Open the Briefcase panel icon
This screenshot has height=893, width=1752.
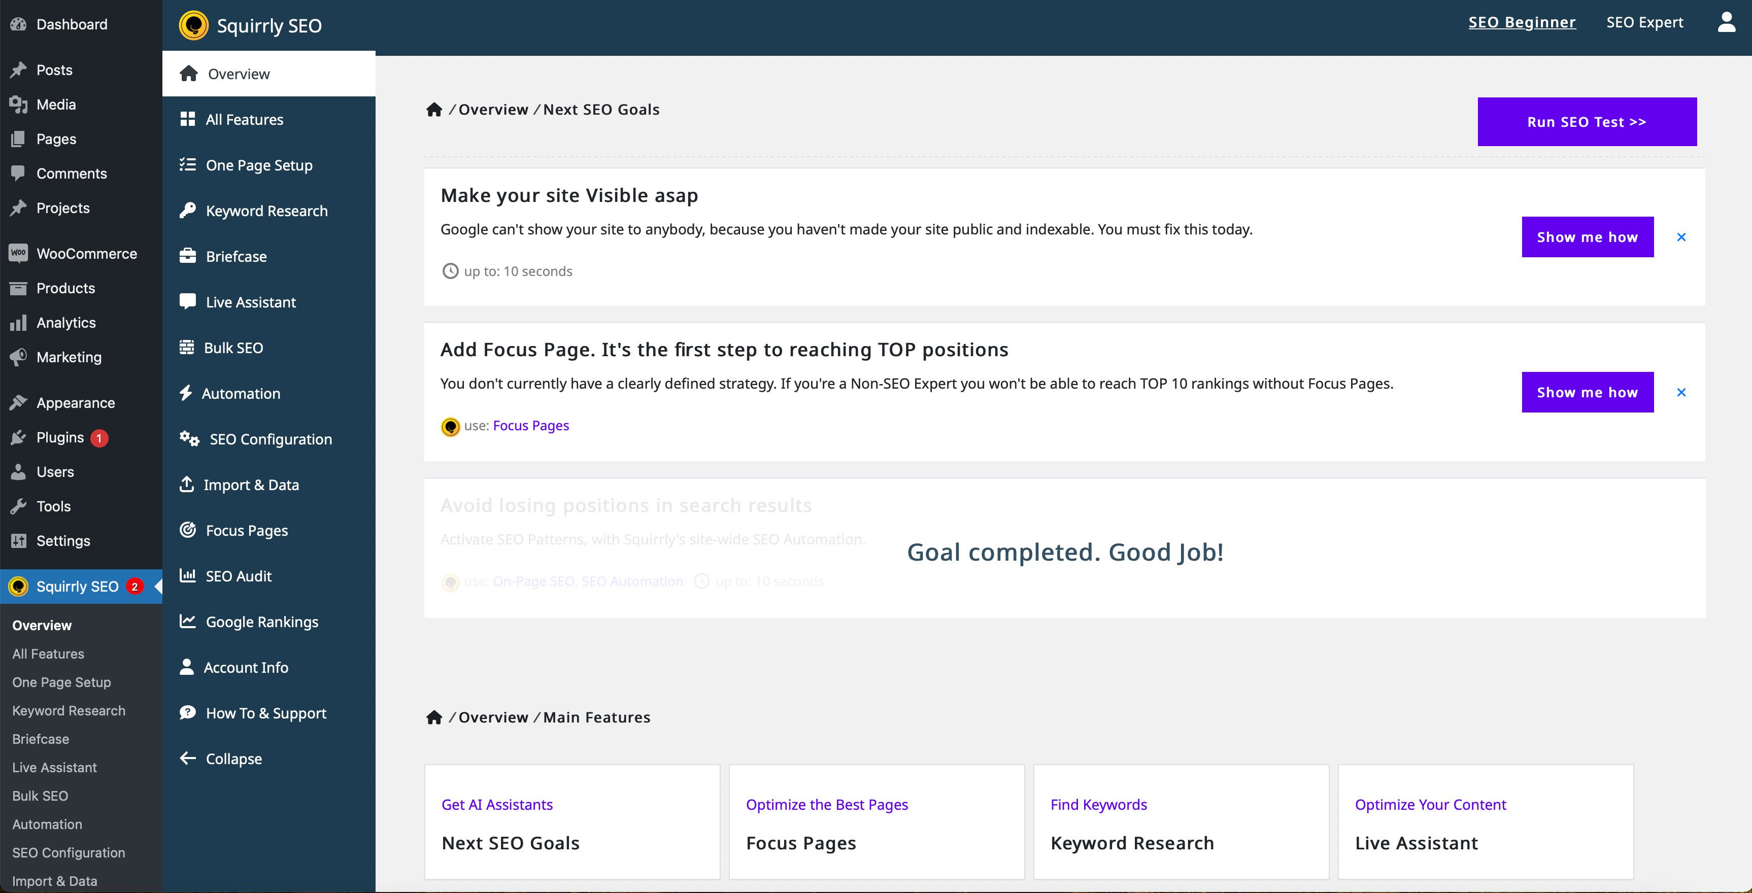[x=187, y=256]
